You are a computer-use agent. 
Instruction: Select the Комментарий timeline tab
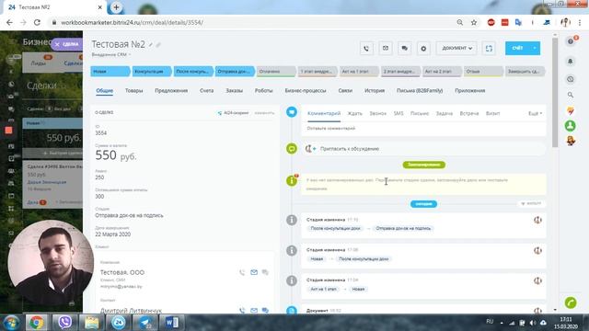click(324, 113)
